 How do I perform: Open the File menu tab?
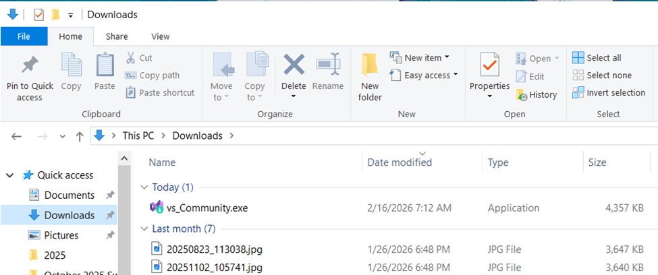click(24, 36)
